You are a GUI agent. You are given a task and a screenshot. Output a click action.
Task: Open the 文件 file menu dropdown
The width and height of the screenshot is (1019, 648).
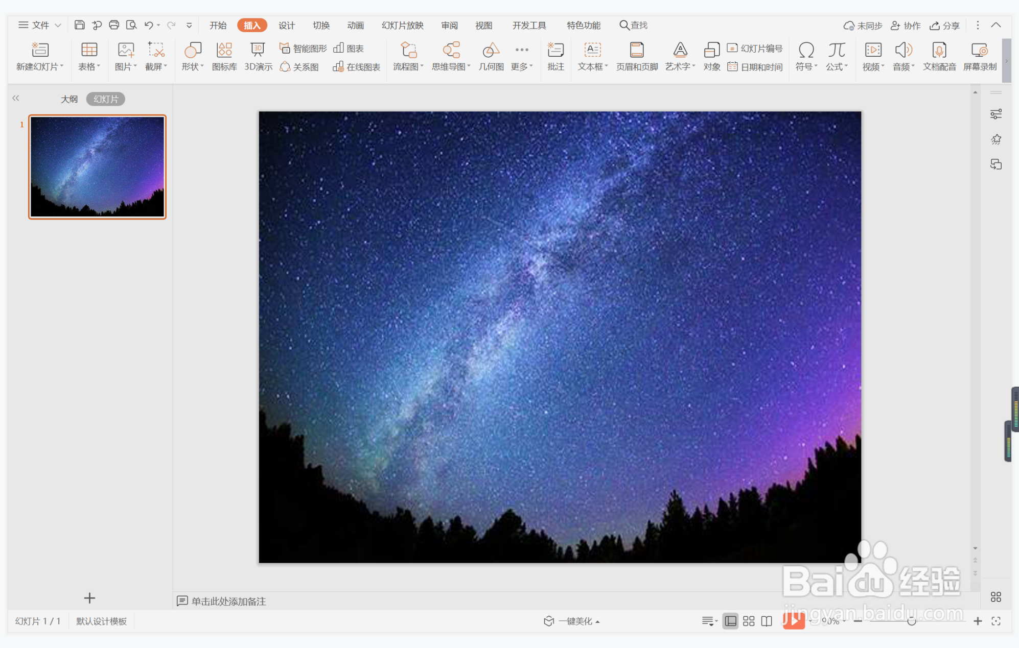(x=40, y=25)
